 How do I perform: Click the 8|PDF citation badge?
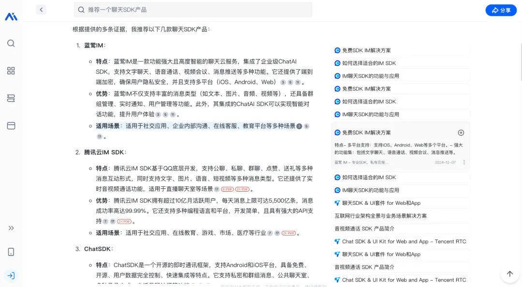click(x=227, y=189)
